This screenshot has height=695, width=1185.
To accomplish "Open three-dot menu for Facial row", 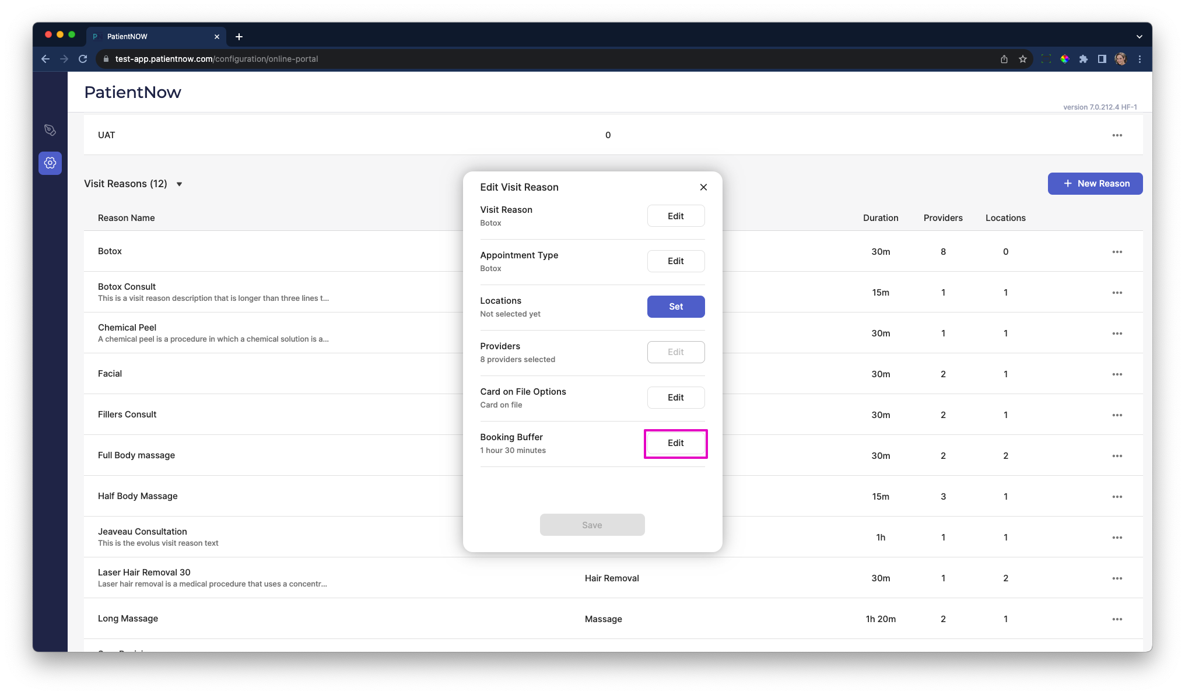I will tap(1117, 374).
